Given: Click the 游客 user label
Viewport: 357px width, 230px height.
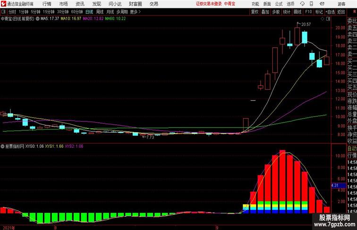Looking at the screenshot, I should (x=341, y=4).
